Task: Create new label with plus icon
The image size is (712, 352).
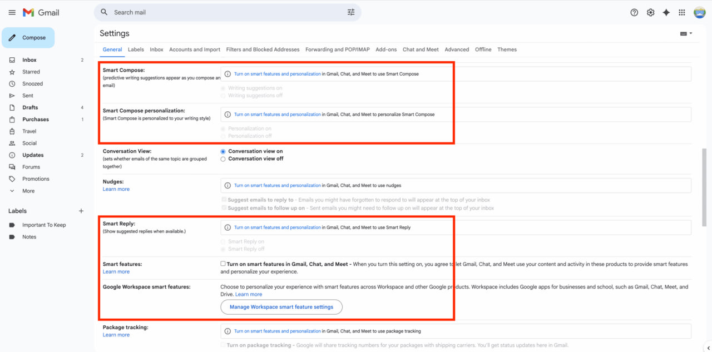Action: 81,211
